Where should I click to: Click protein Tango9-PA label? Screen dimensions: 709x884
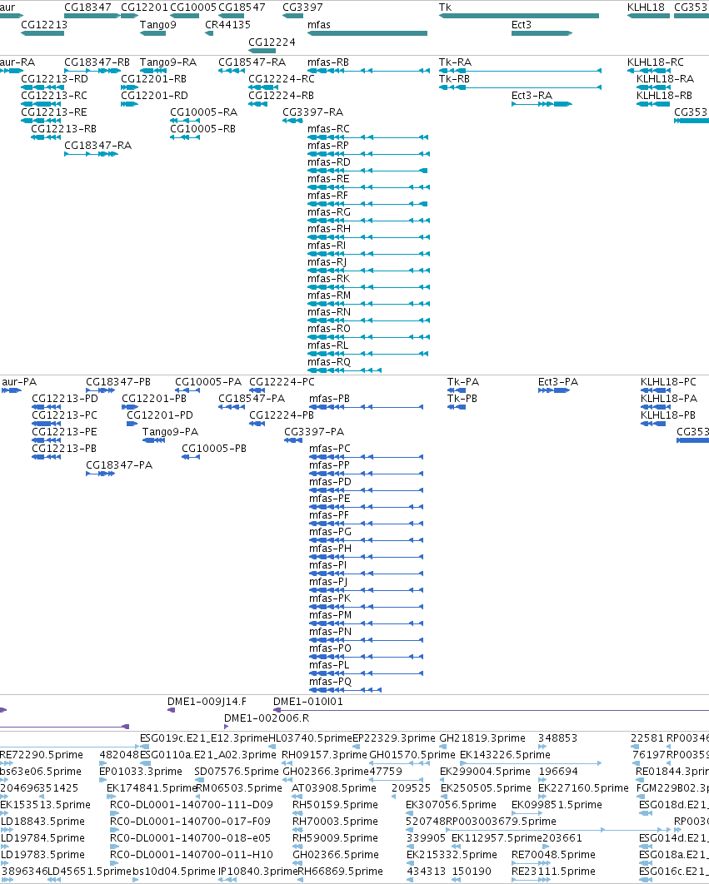click(170, 432)
